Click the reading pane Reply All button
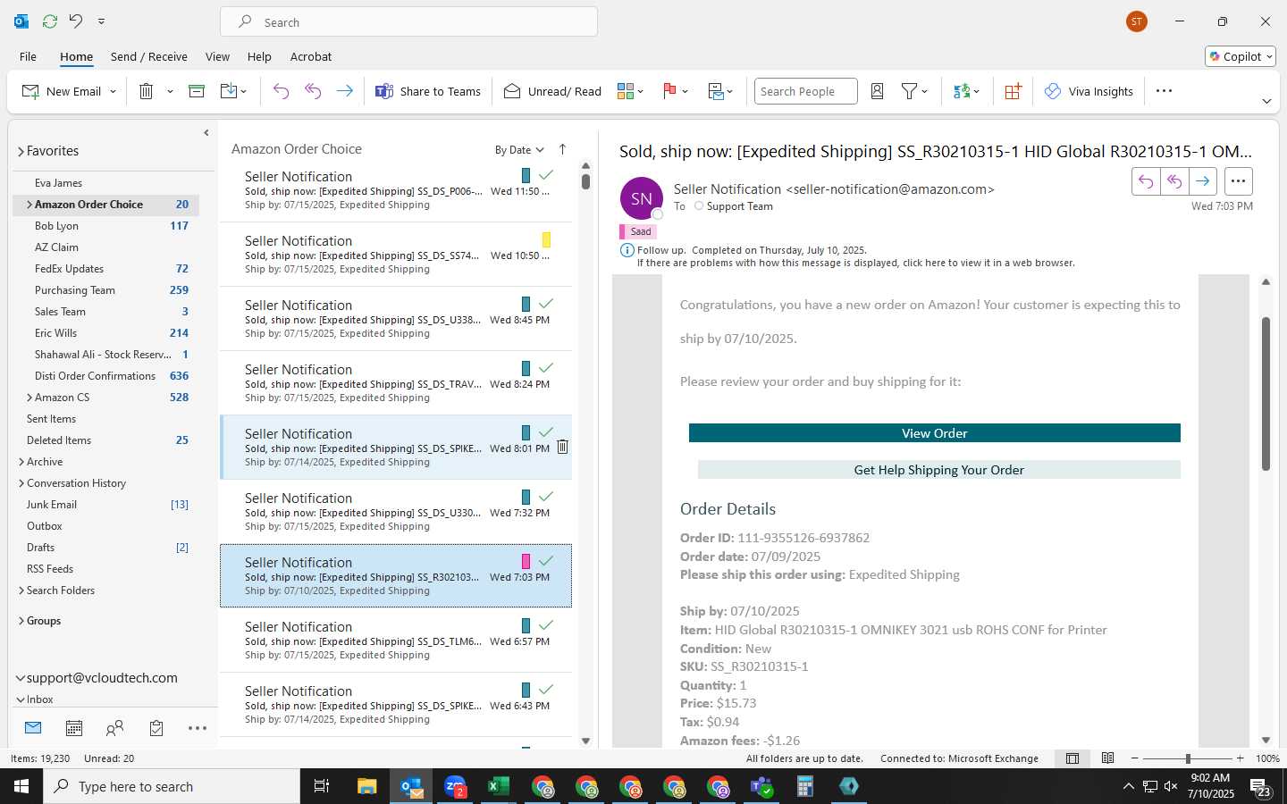Screen dimensions: 1287x804 click(x=1174, y=181)
